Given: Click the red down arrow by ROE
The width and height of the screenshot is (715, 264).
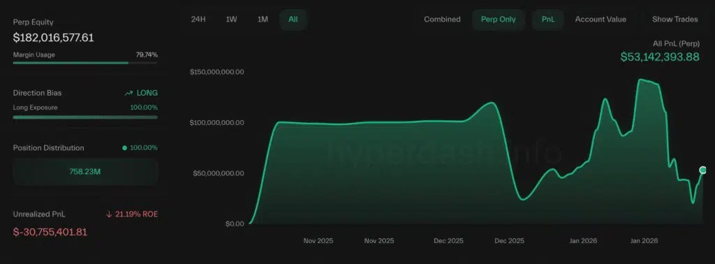Looking at the screenshot, I should click(x=108, y=214).
